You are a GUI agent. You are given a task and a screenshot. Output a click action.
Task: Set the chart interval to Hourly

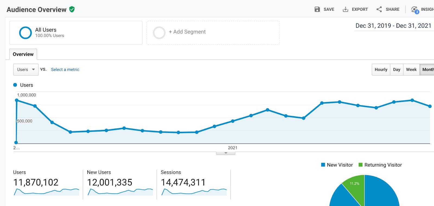pos(381,70)
